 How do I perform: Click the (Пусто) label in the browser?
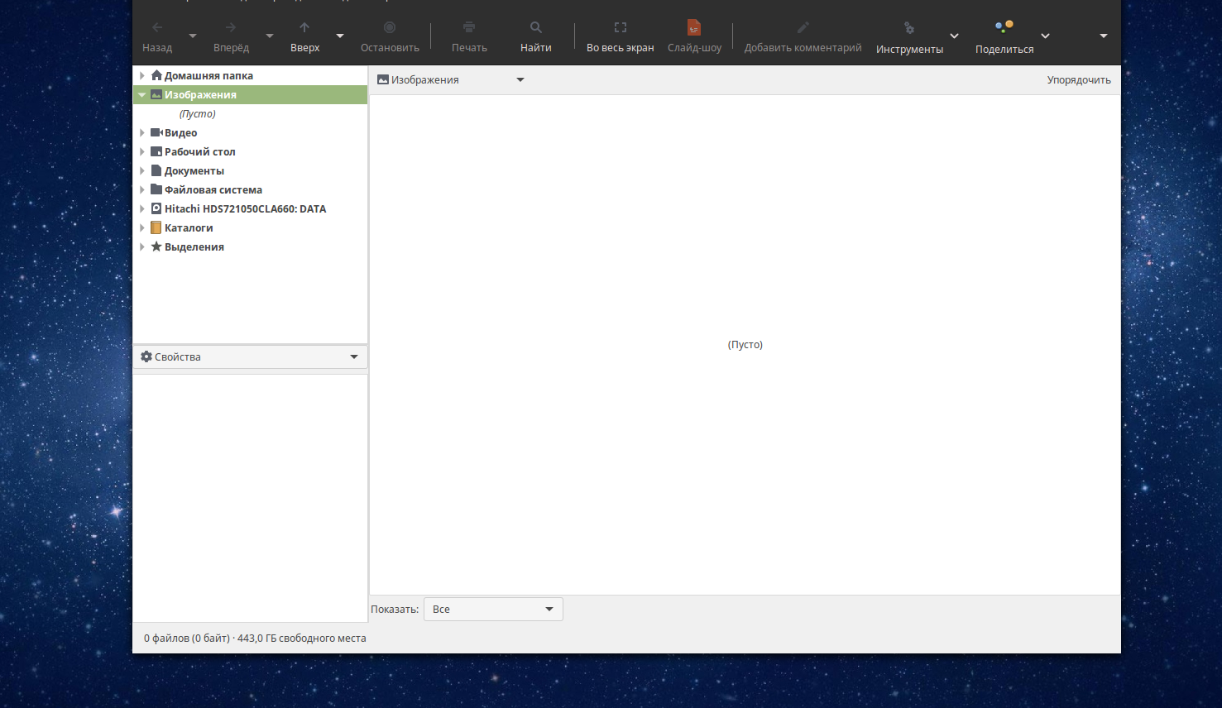[745, 345]
